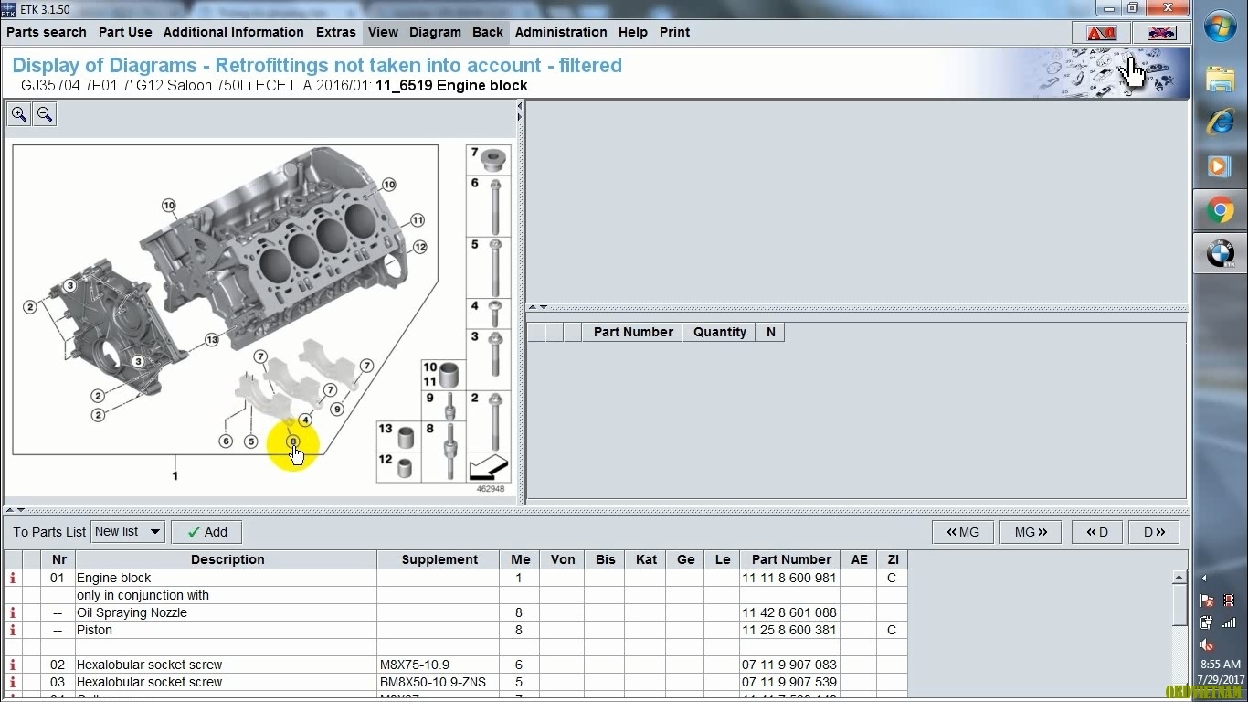Click the Description column header
The height and width of the screenshot is (702, 1248).
coord(227,559)
